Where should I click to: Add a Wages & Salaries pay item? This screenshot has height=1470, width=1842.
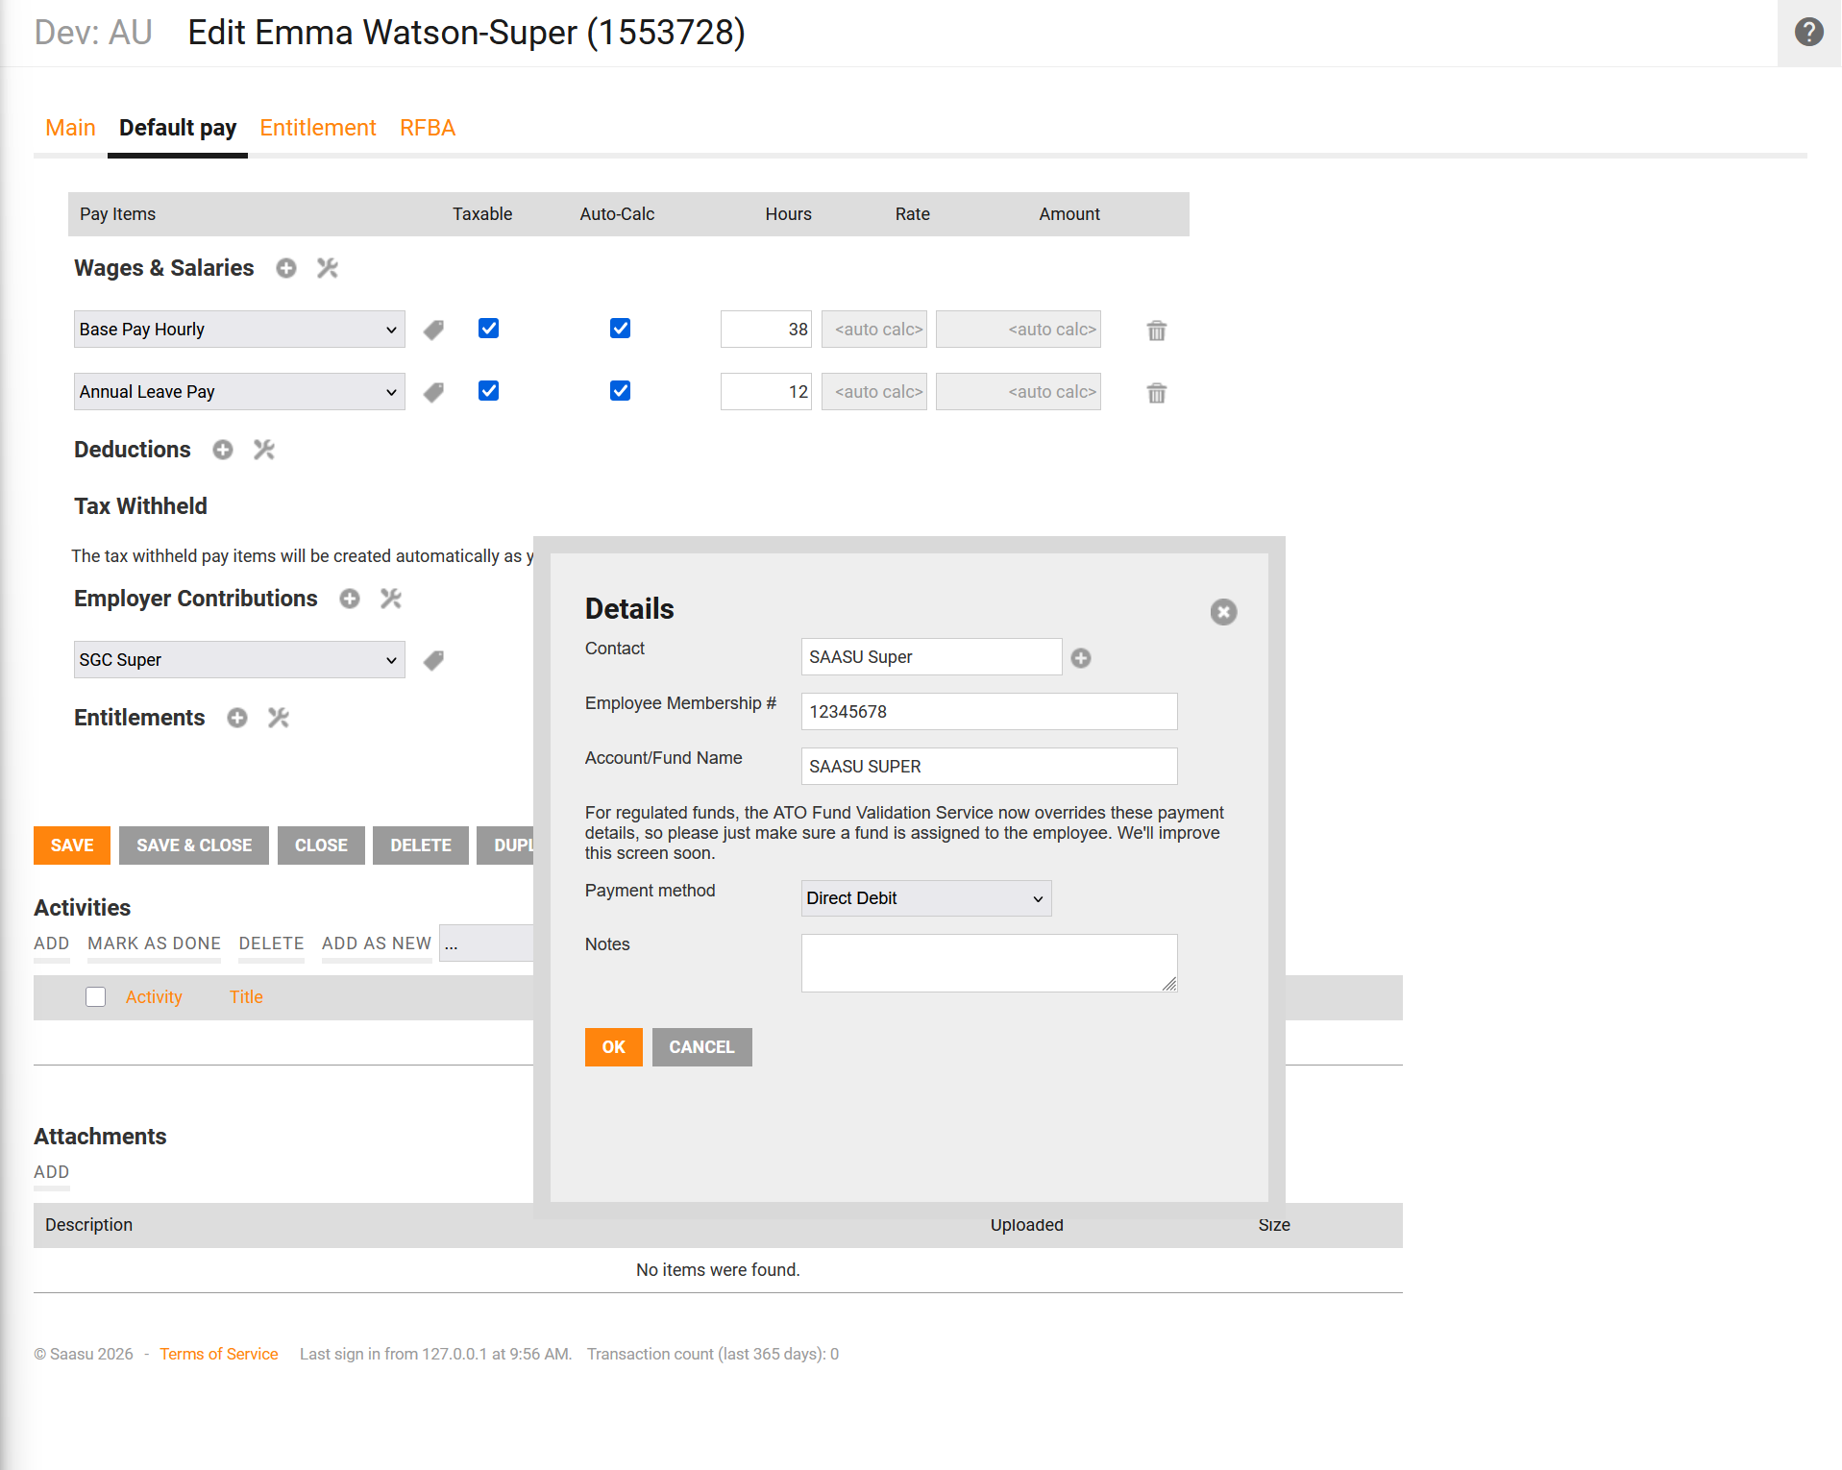click(x=286, y=268)
